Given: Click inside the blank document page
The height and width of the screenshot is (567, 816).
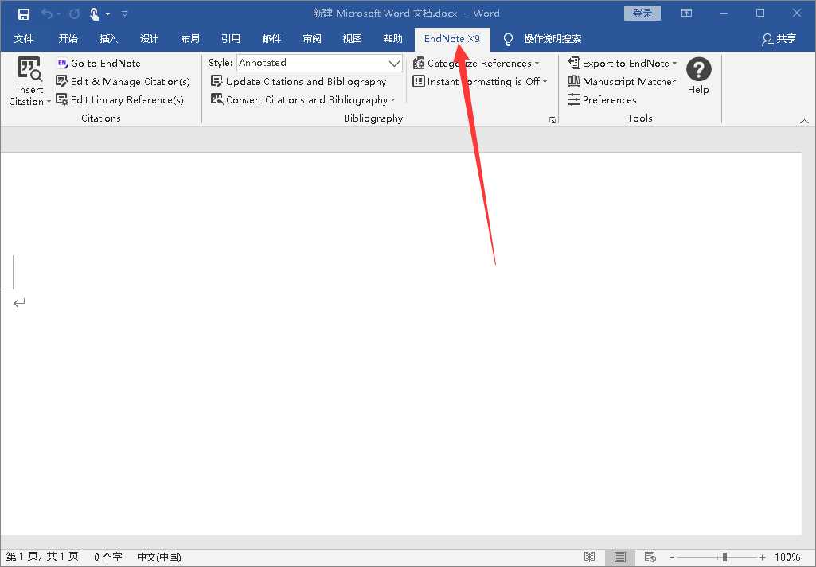Looking at the screenshot, I should (x=400, y=343).
